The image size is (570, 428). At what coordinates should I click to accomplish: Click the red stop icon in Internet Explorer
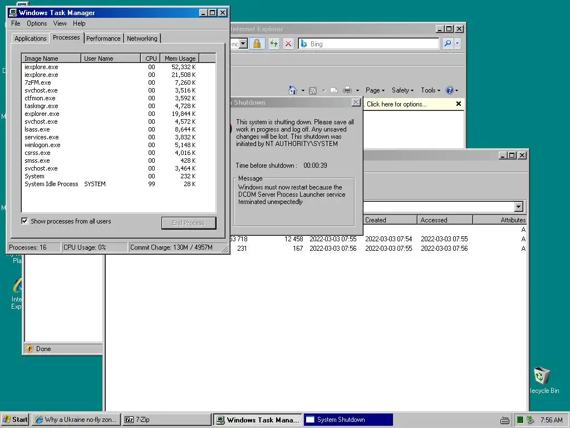(288, 43)
